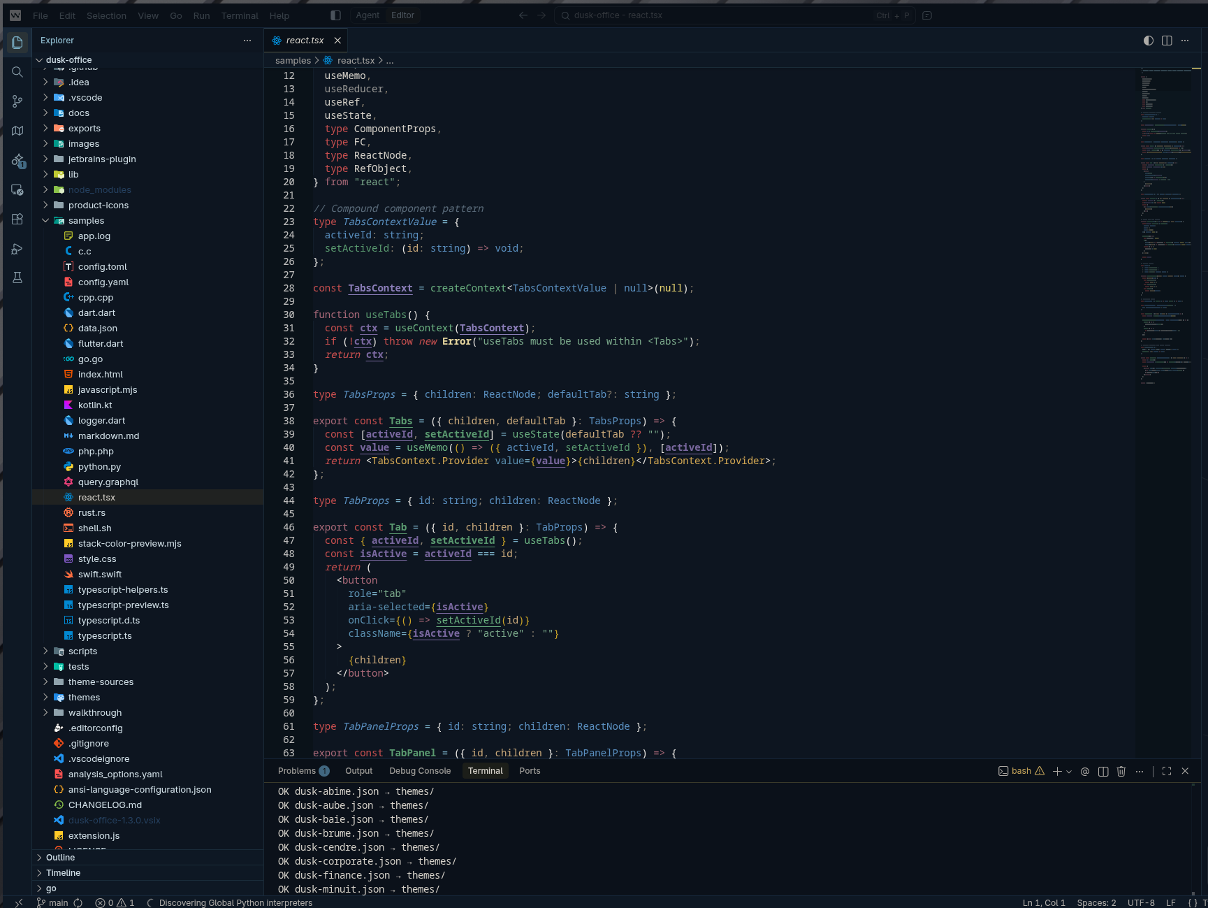1208x908 pixels.
Task: Switch to Agent mode
Action: click(x=368, y=15)
